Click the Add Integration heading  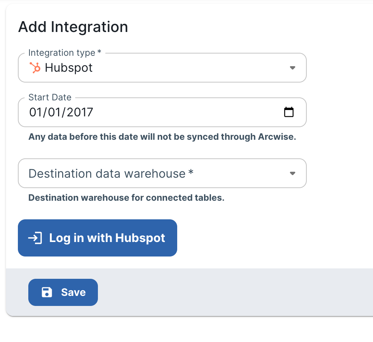pos(73,27)
